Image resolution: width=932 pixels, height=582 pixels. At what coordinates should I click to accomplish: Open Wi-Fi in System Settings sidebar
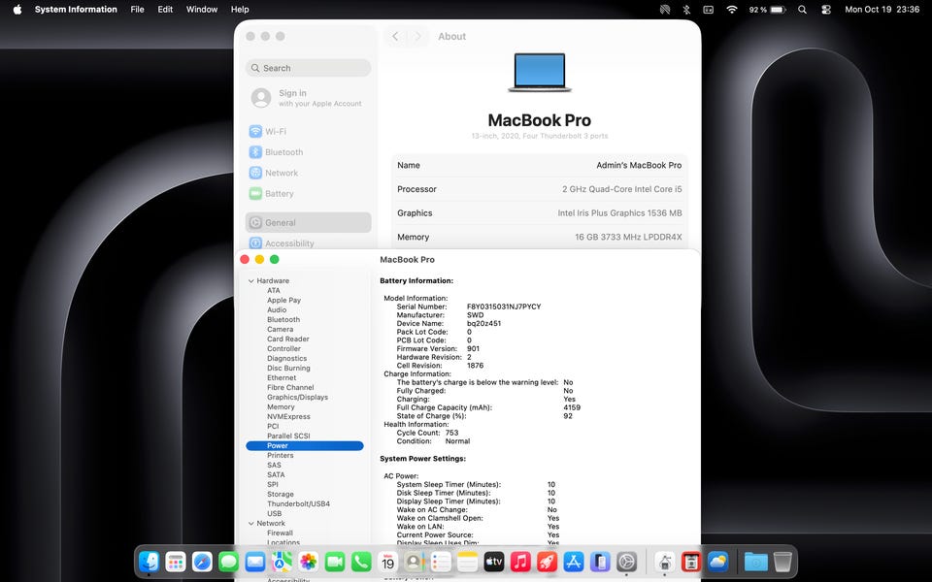[308, 131]
